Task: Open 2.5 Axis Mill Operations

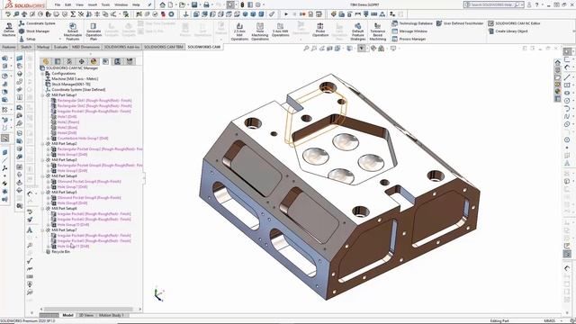Action: [239, 31]
